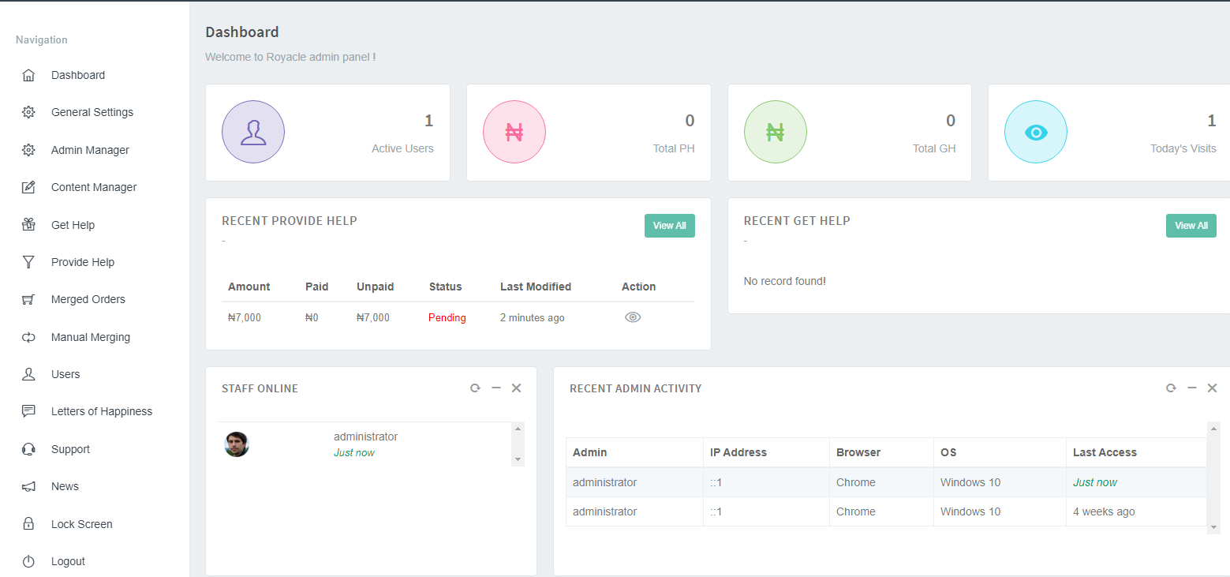The height and width of the screenshot is (577, 1230).
Task: Close the Recent Admin Activity panel
Action: [x=1212, y=388]
